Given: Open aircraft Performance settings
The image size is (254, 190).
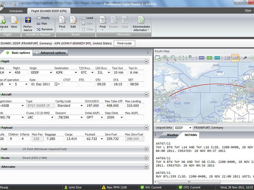Looking at the screenshot, I should click(28, 24).
